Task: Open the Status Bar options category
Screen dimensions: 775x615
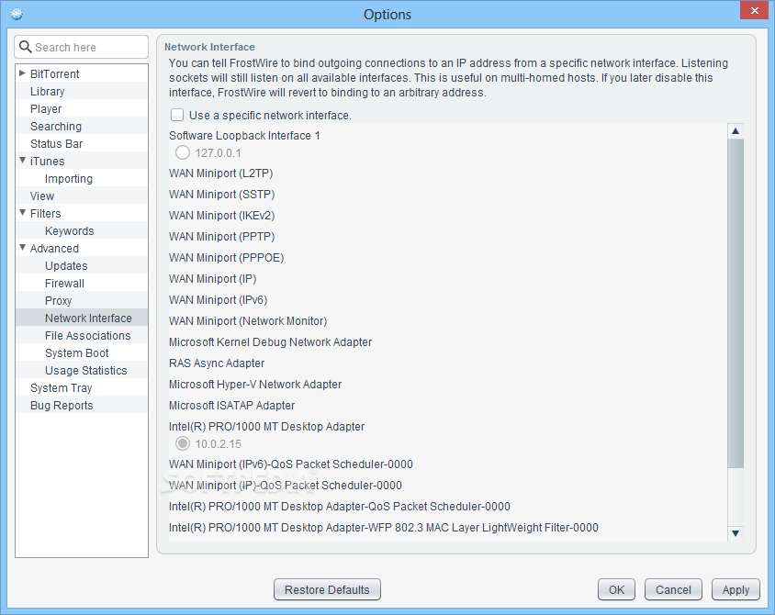Action: [x=56, y=144]
